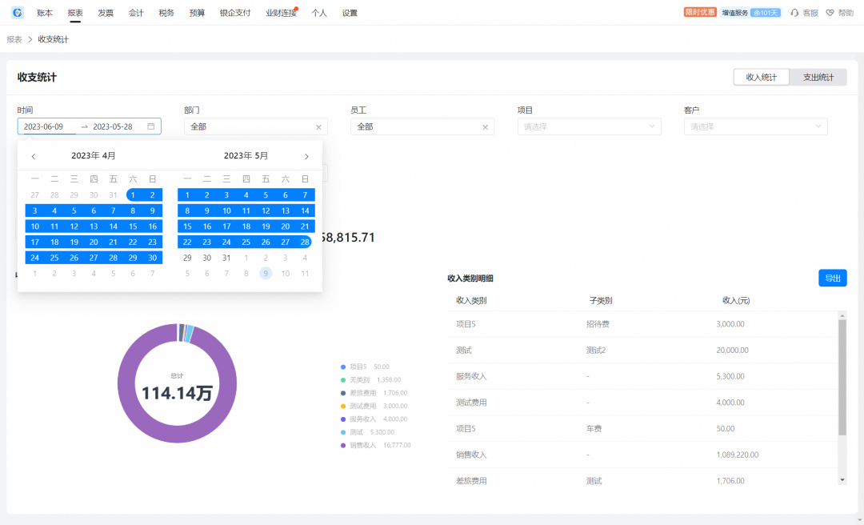Screen dimensions: 864x525
Task: Open the 发票 menu
Action: (106, 13)
